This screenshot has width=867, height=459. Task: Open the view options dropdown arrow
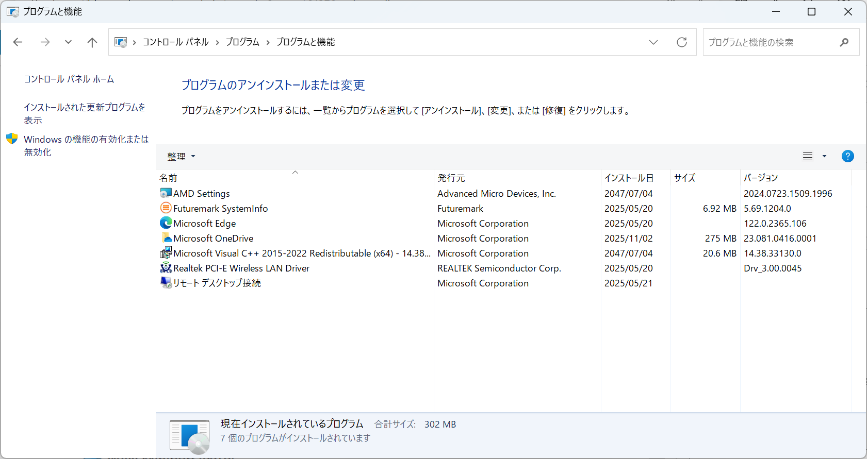(x=824, y=156)
